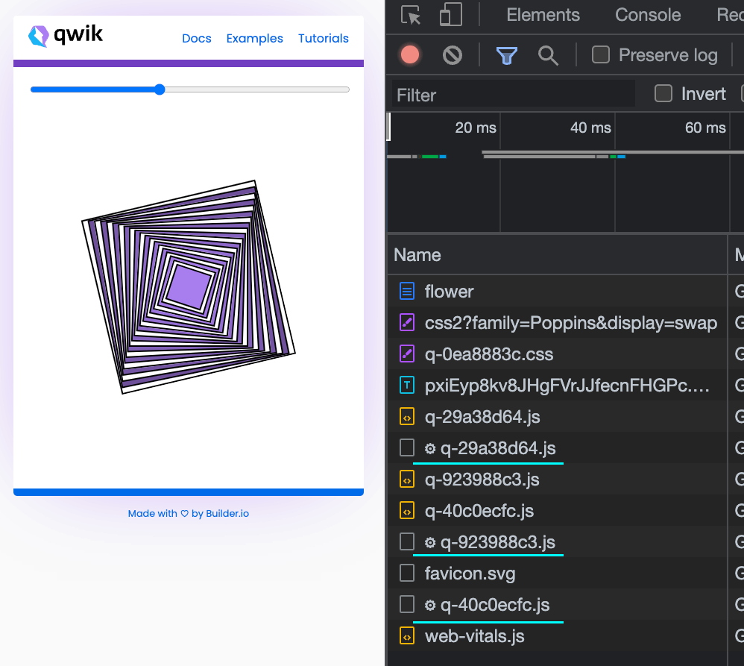This screenshot has width=744, height=666.
Task: Click the 40 ms timeline marker
Action: (x=590, y=128)
